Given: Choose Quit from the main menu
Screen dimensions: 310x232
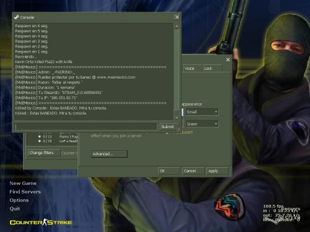Looking at the screenshot, I should coord(15,208).
